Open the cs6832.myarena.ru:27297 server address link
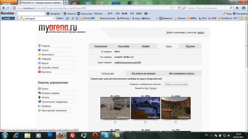The image size is (248, 139). point(127,63)
